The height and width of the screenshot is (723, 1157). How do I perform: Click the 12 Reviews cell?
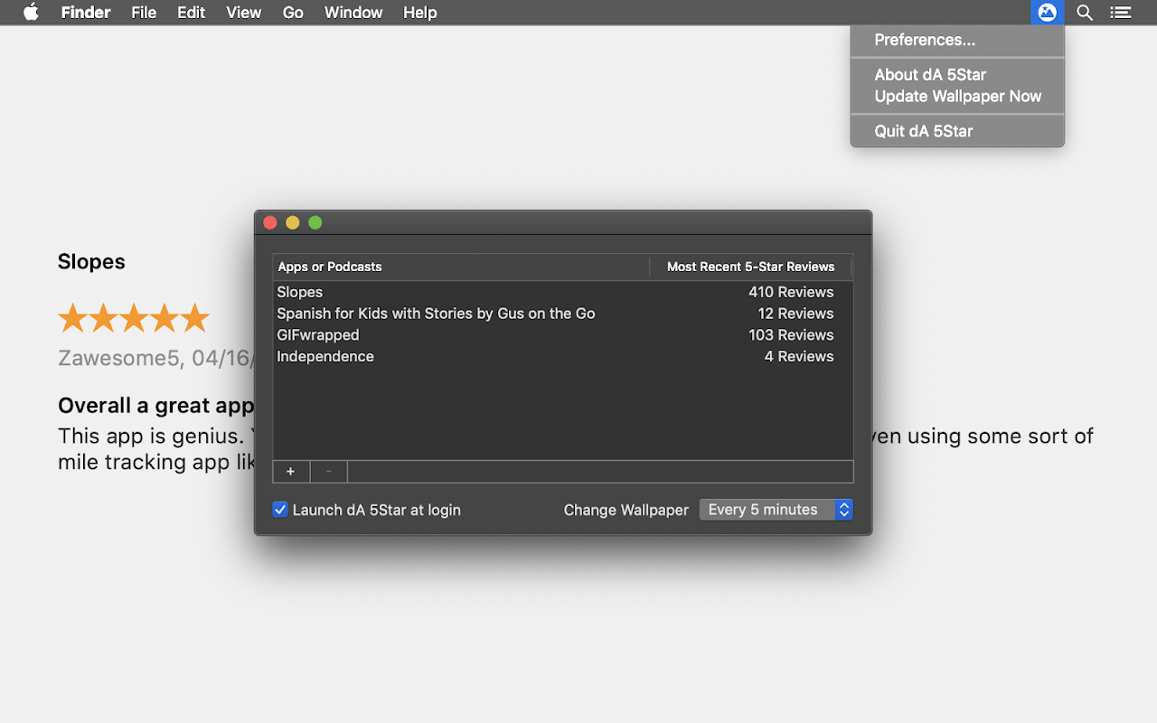click(795, 314)
